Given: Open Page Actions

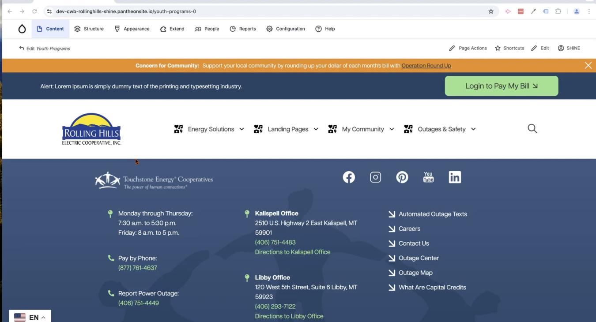Looking at the screenshot, I should click(468, 48).
